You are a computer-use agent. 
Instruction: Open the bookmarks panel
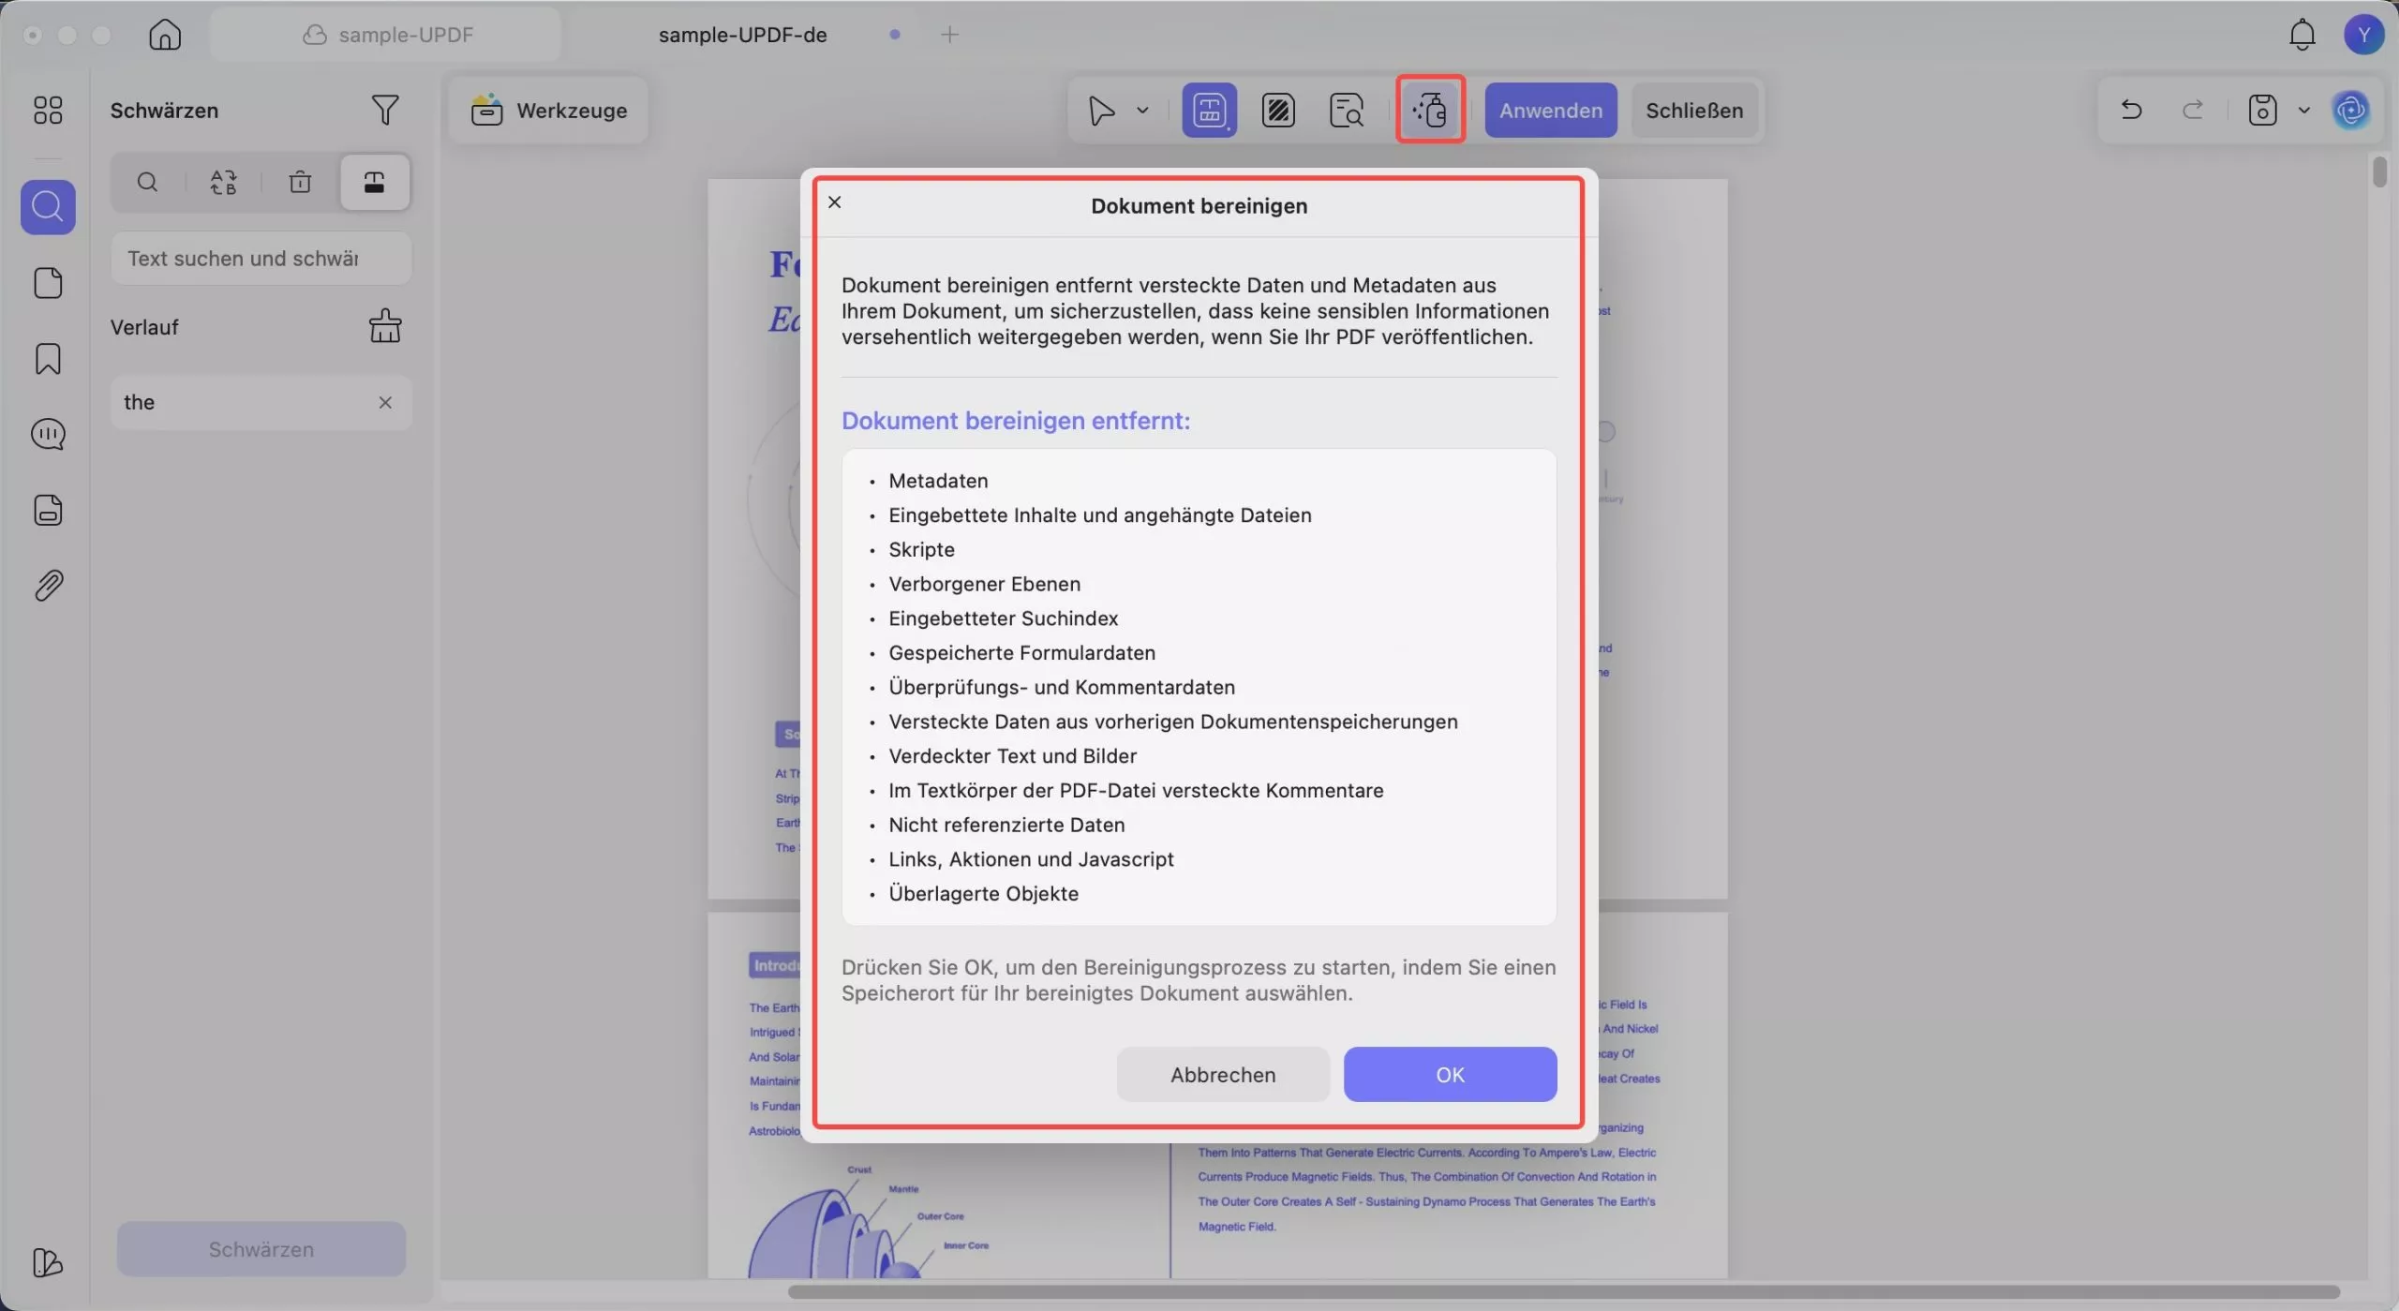point(48,358)
